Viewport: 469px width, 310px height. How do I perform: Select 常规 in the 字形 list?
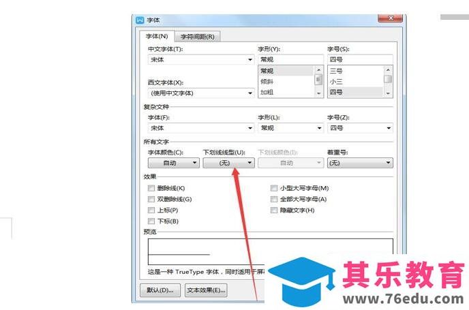[286, 71]
